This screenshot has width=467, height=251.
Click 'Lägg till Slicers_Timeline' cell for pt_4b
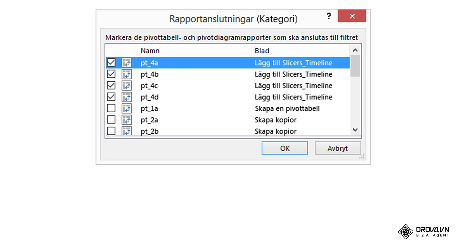click(x=293, y=74)
